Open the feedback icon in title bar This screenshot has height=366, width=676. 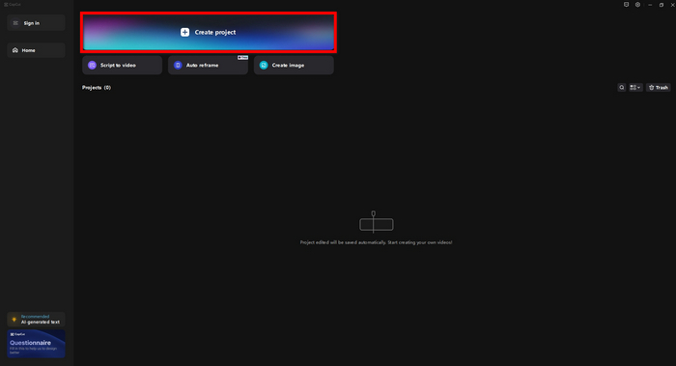click(x=626, y=5)
